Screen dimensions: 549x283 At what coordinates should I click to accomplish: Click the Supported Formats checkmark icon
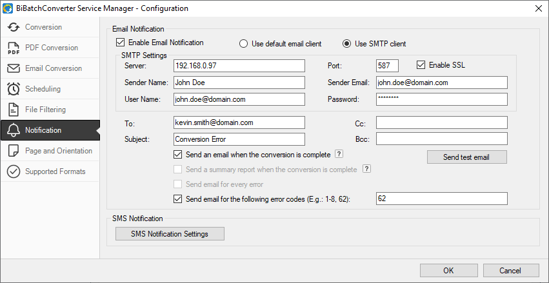click(14, 171)
